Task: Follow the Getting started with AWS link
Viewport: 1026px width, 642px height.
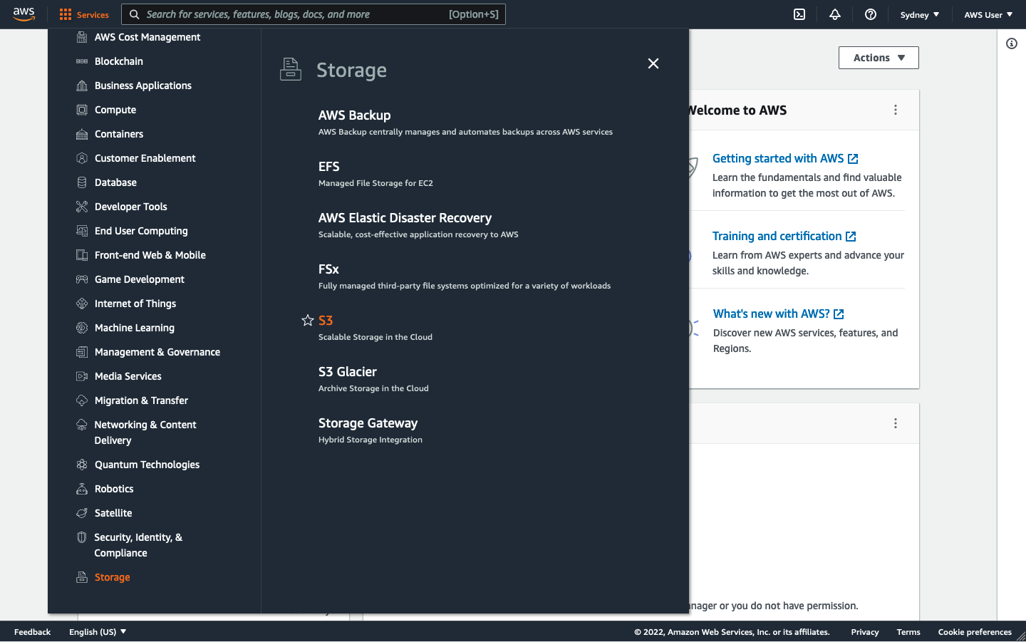Action: tap(779, 158)
